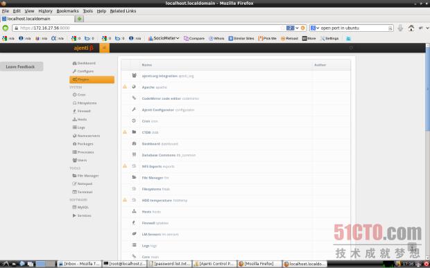Image resolution: width=430 pixels, height=268 pixels.
Task: Select the HDD temperature plugin name
Action: click(157, 201)
